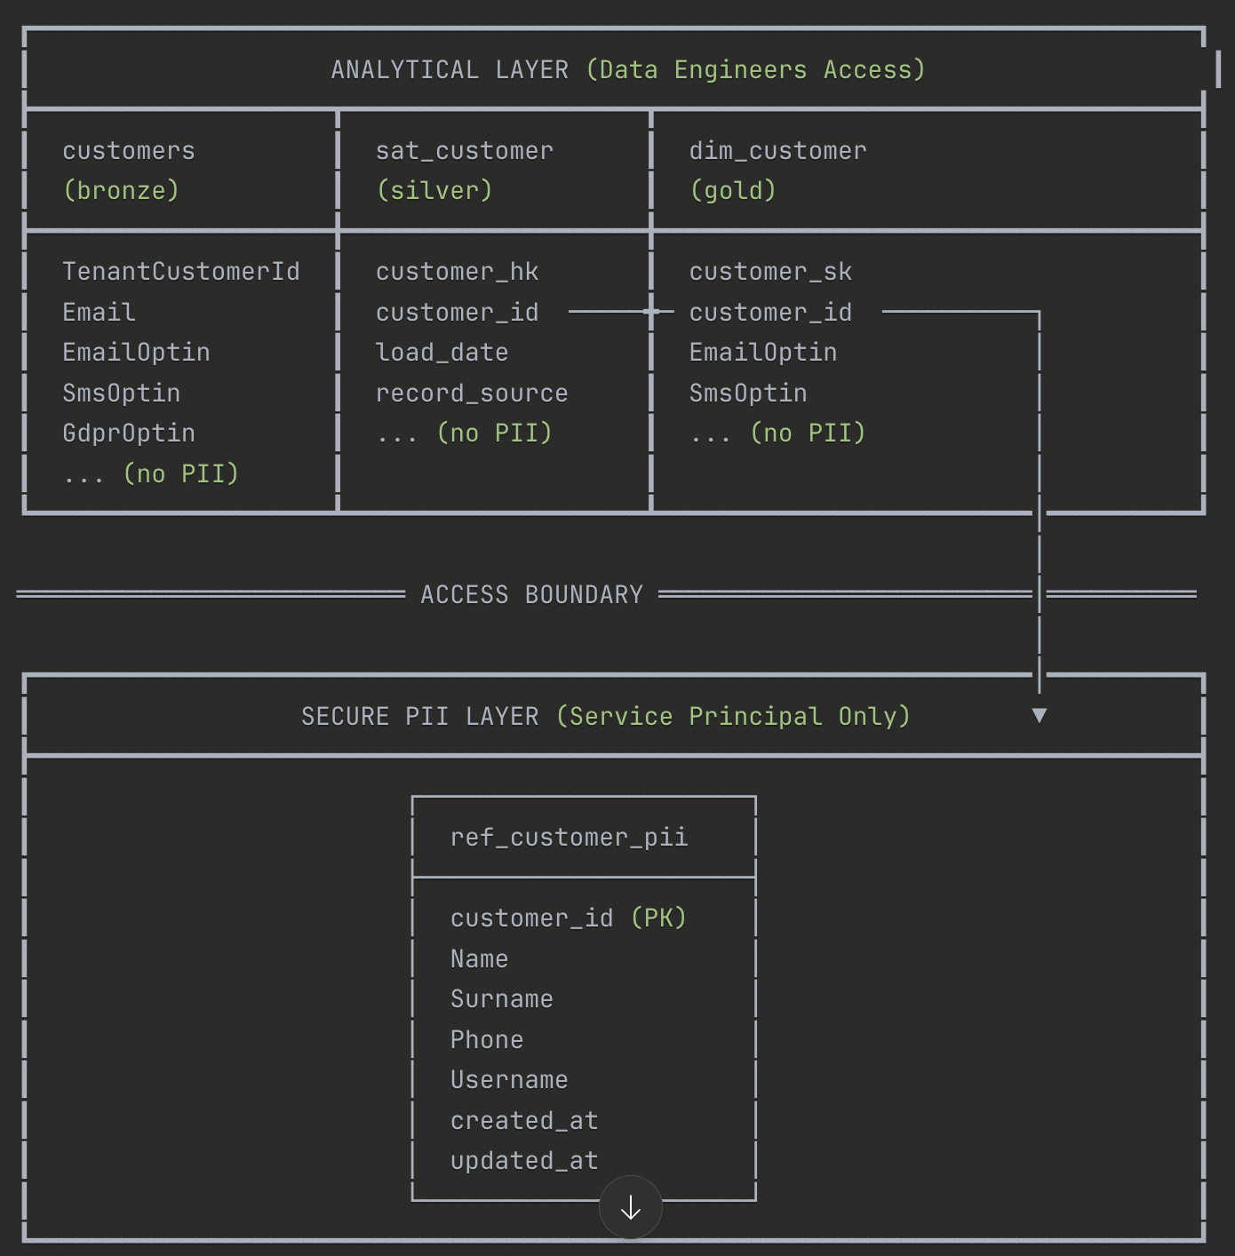Click the TenantCustomerId field in customers
Viewport: 1235px width, 1256px height.
181,272
